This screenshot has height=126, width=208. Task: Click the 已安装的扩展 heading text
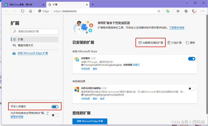(x=83, y=43)
